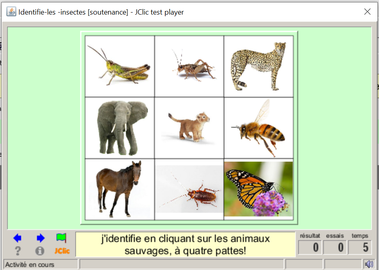Viewport: 379px width, 270px height.
Task: Click the green flag restart icon
Action: coord(61,238)
